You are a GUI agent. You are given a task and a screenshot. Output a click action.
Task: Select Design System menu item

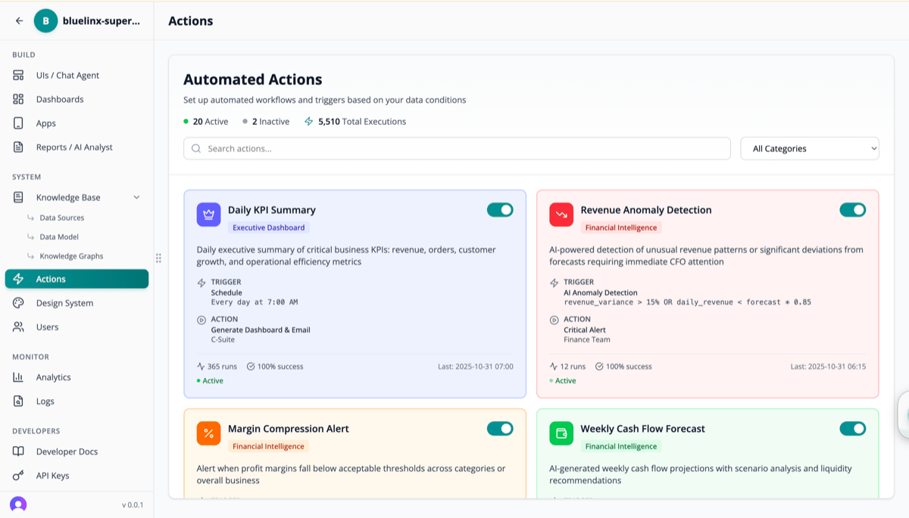click(64, 303)
